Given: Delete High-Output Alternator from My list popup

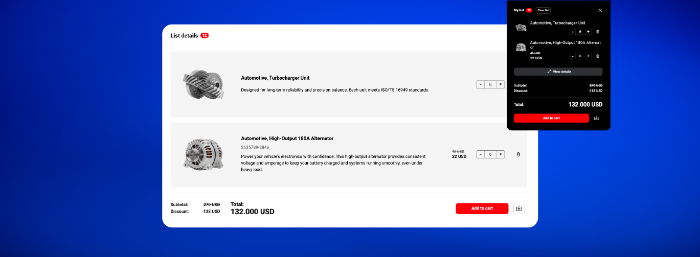Looking at the screenshot, I should (x=598, y=56).
